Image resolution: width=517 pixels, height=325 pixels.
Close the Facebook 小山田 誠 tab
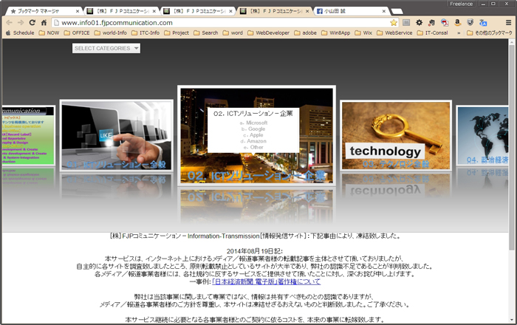coord(384,11)
